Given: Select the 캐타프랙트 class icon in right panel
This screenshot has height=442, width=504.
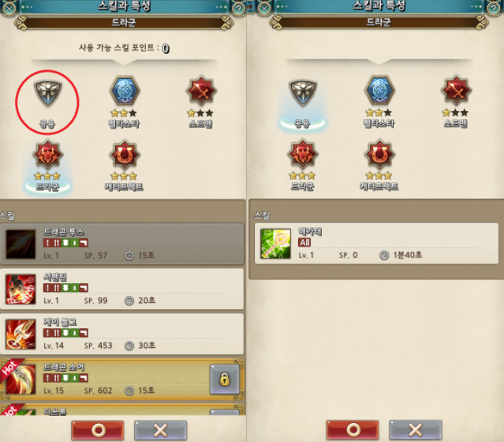Looking at the screenshot, I should 379,155.
